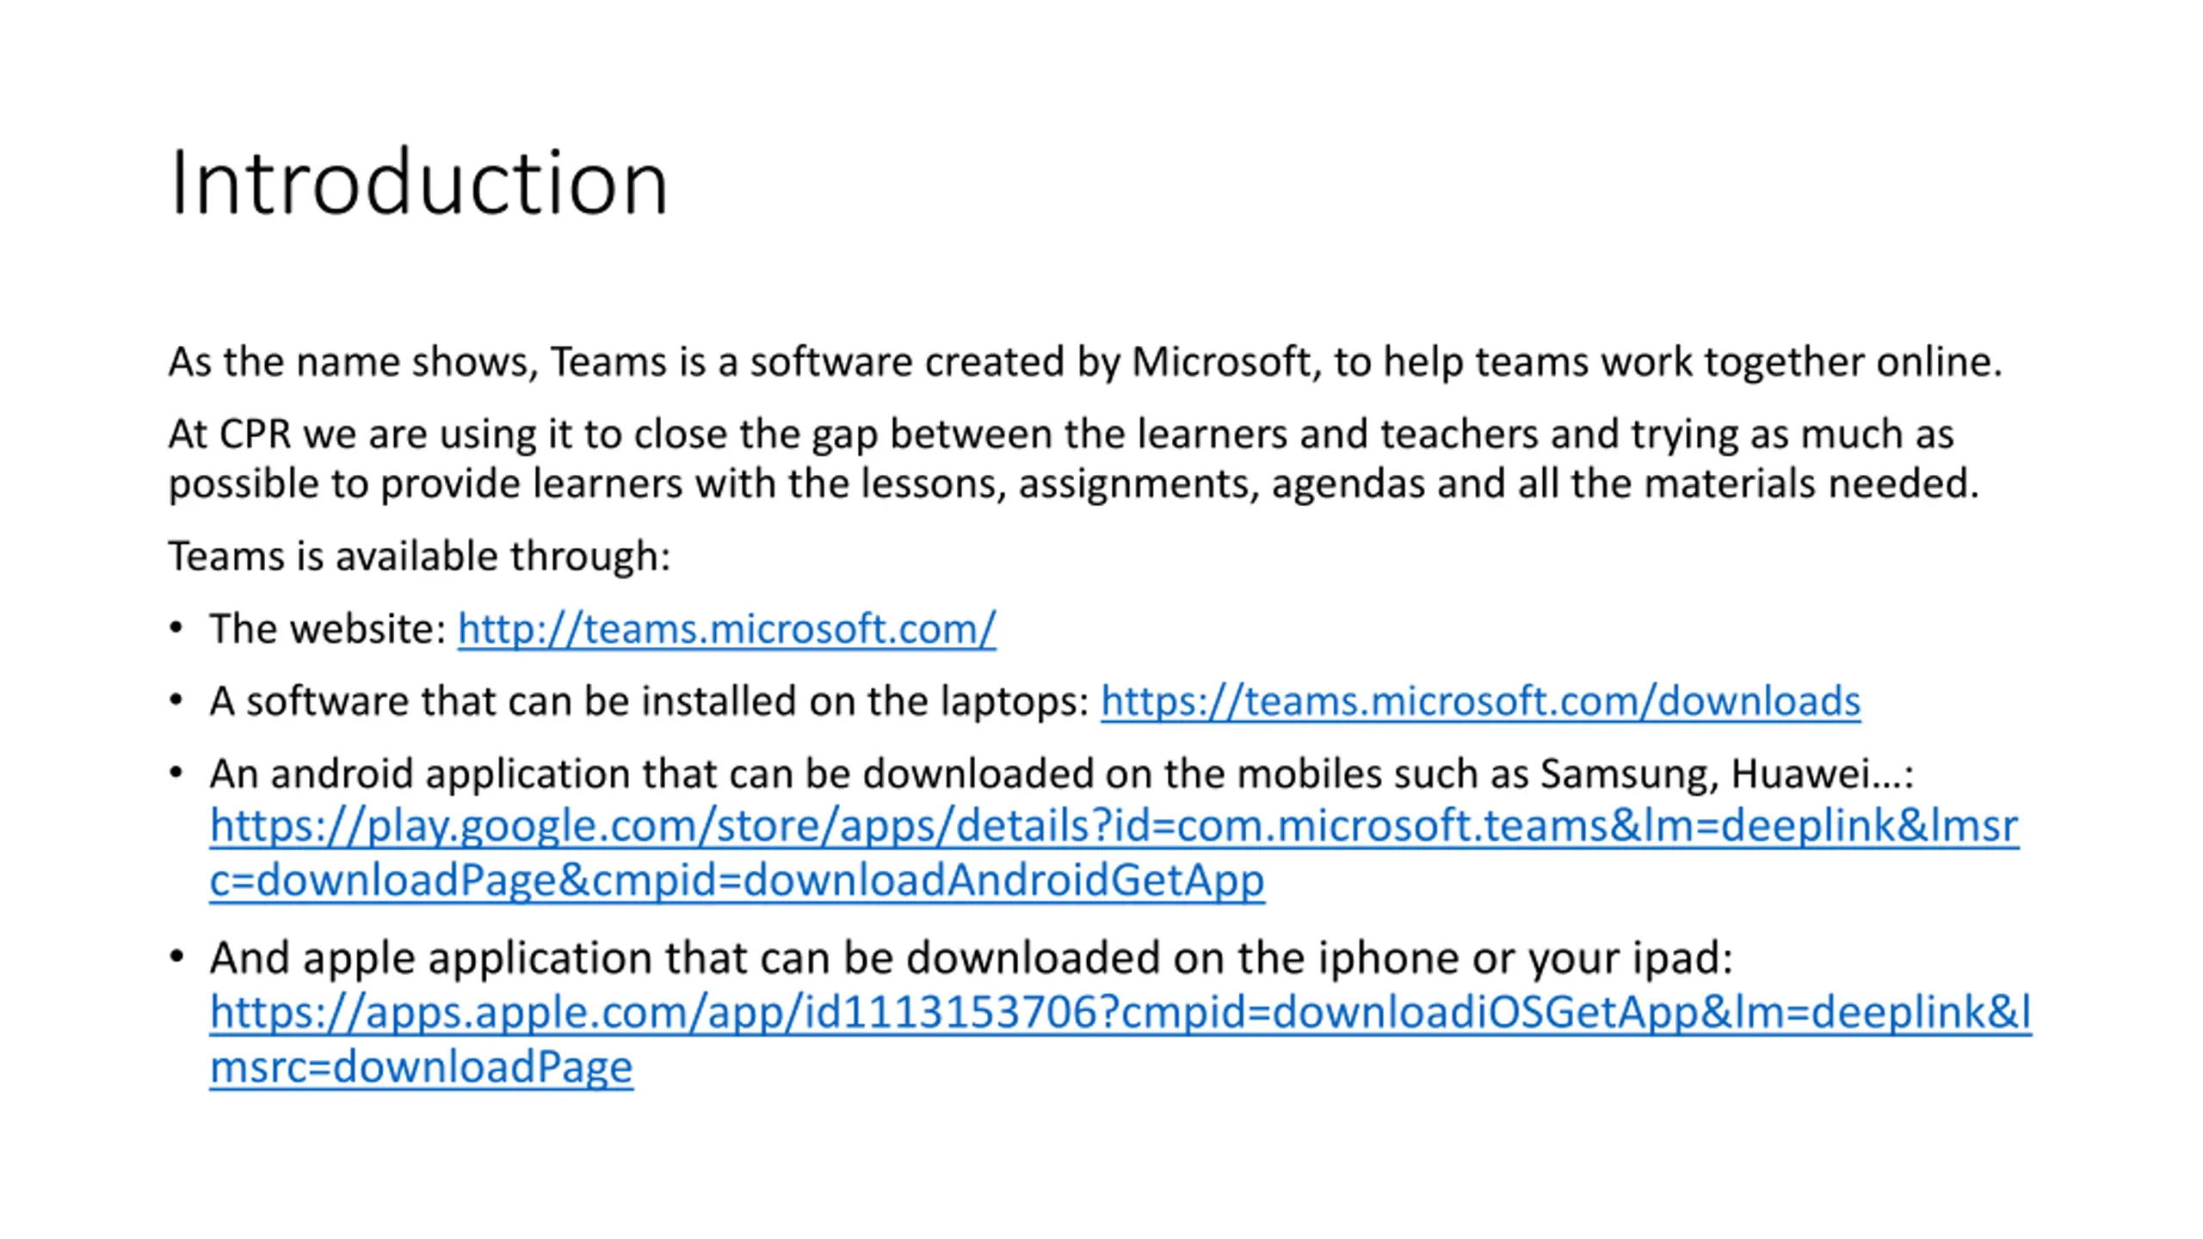Viewport: 2203px width, 1239px height.
Task: Click 'The website:' bullet label text
Action: tap(328, 628)
